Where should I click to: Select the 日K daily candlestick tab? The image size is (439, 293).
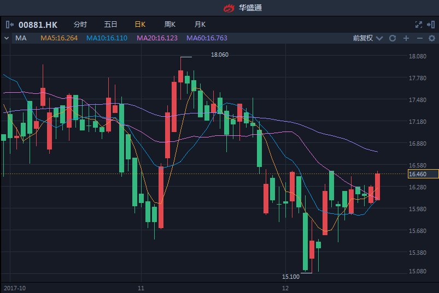click(140, 25)
